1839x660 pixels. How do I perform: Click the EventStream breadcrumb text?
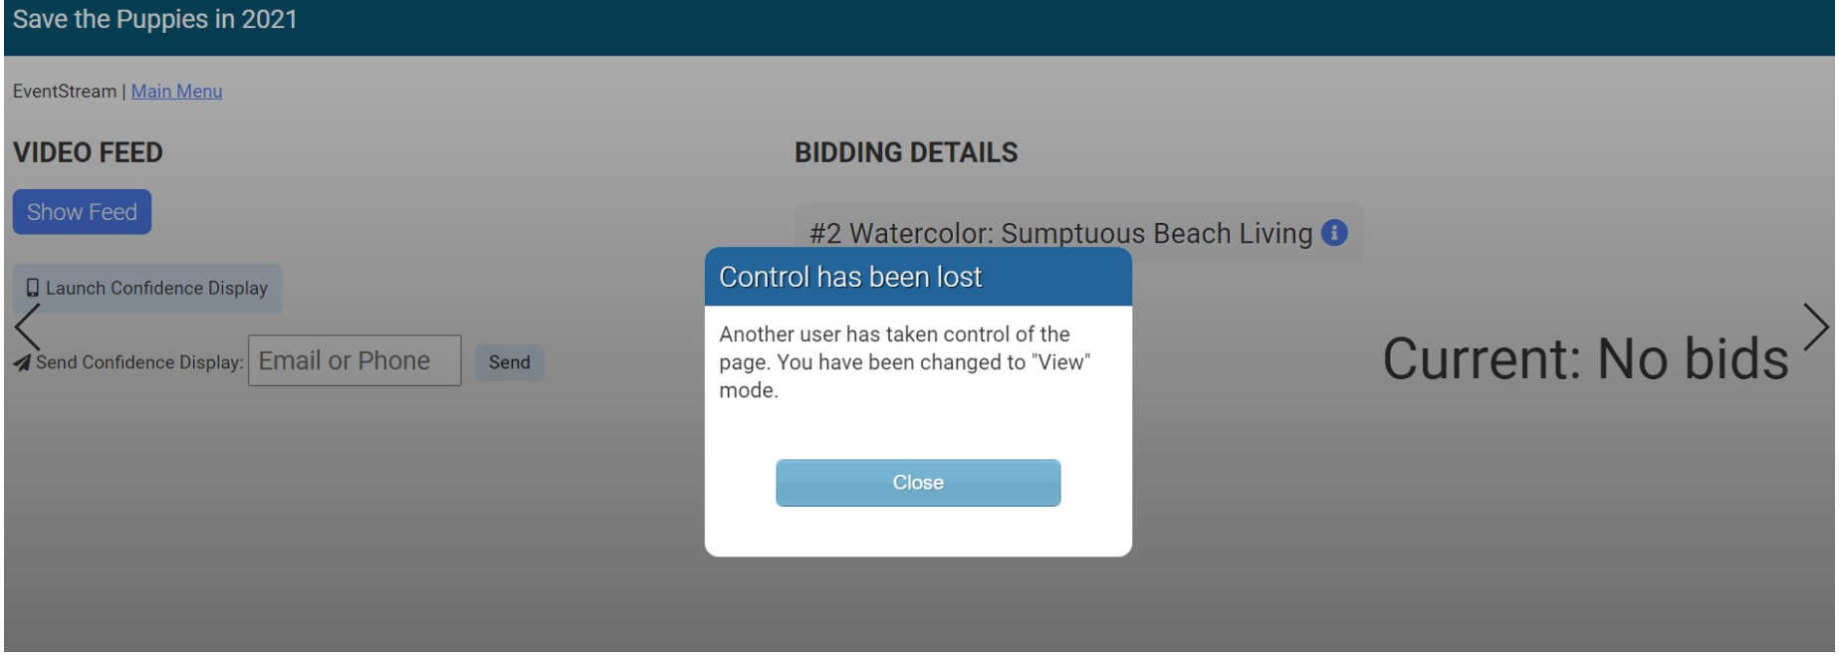point(64,91)
